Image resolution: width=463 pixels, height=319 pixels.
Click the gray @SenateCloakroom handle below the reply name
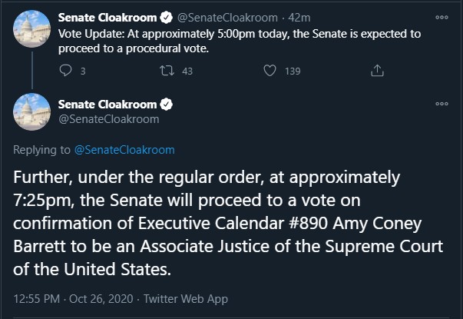pyautogui.click(x=109, y=119)
